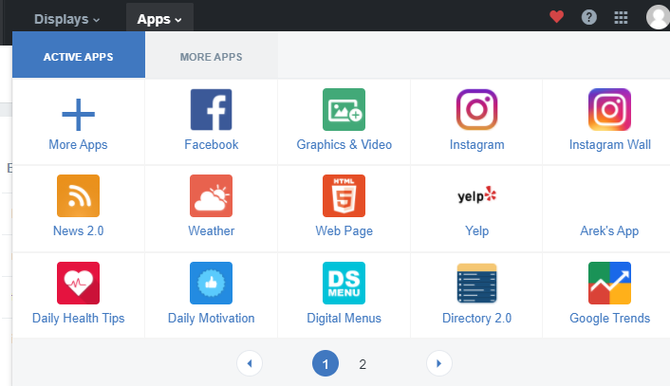Collapse the Apps dropdown menu
670x386 pixels.
159,19
